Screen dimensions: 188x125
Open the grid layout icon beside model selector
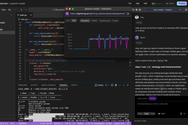point(186,10)
